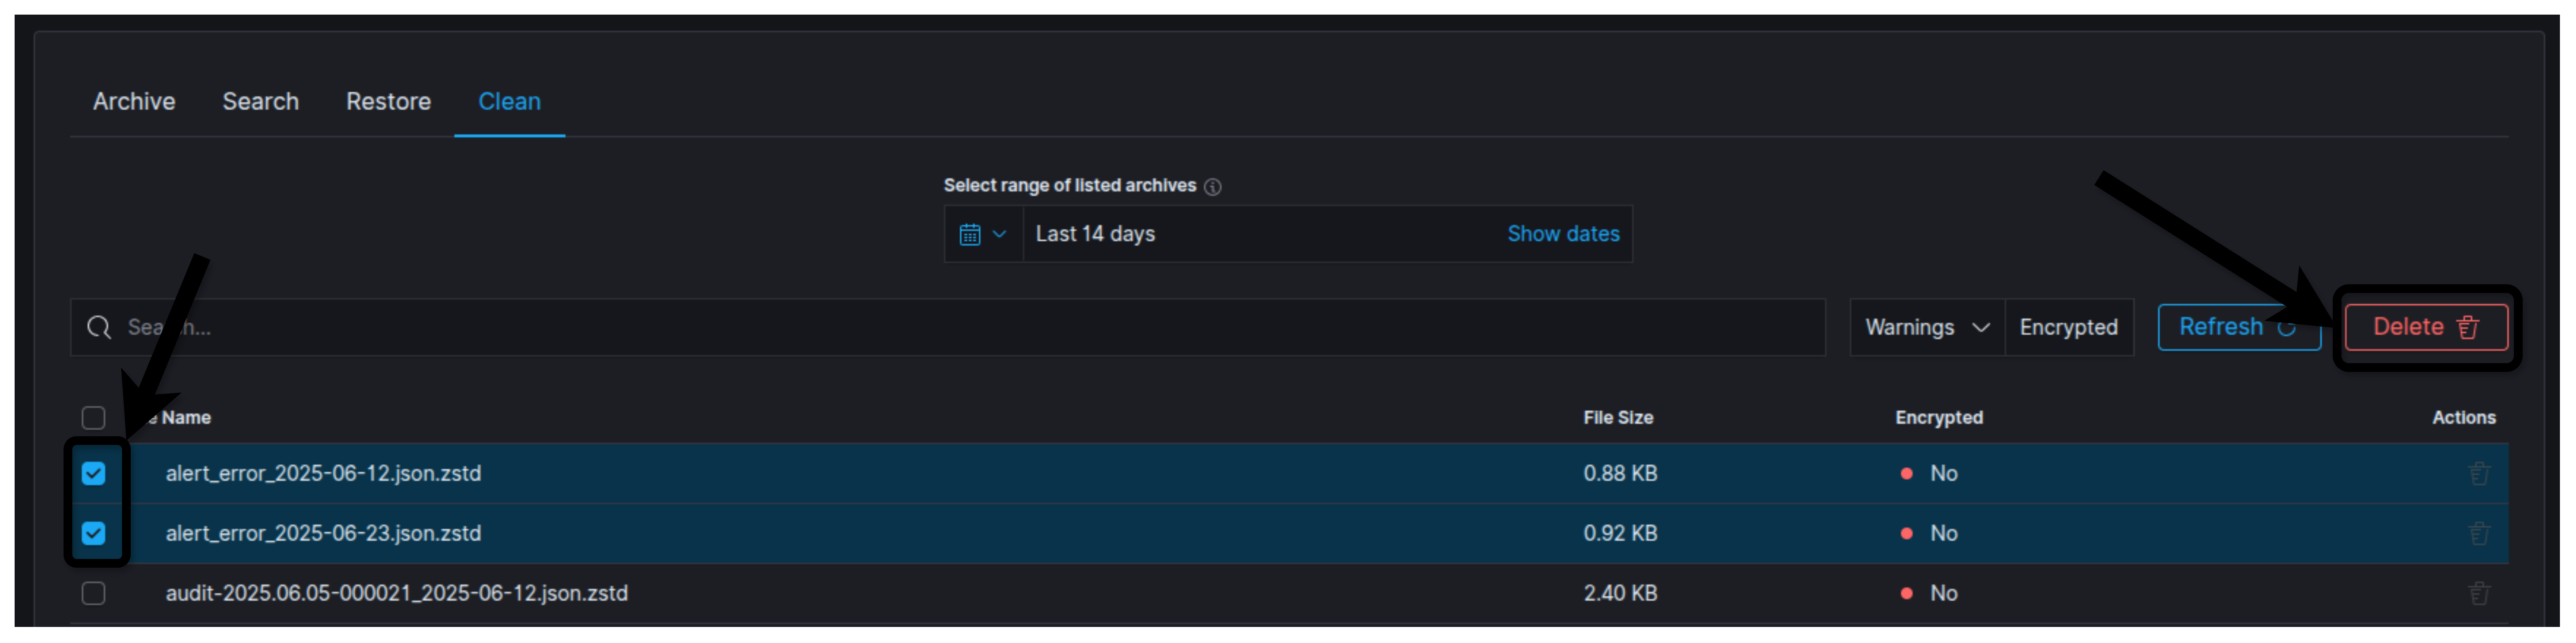Image resolution: width=2576 pixels, height=643 pixels.
Task: Click the info icon beside range label
Action: [x=1212, y=187]
